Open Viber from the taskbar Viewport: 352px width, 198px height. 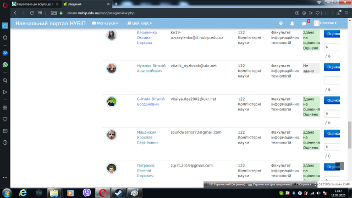click(x=87, y=193)
